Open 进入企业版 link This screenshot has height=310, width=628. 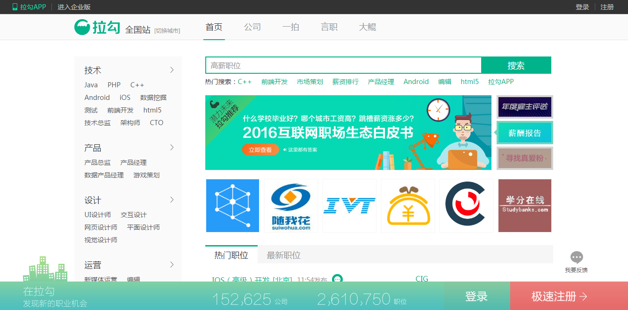tap(74, 7)
